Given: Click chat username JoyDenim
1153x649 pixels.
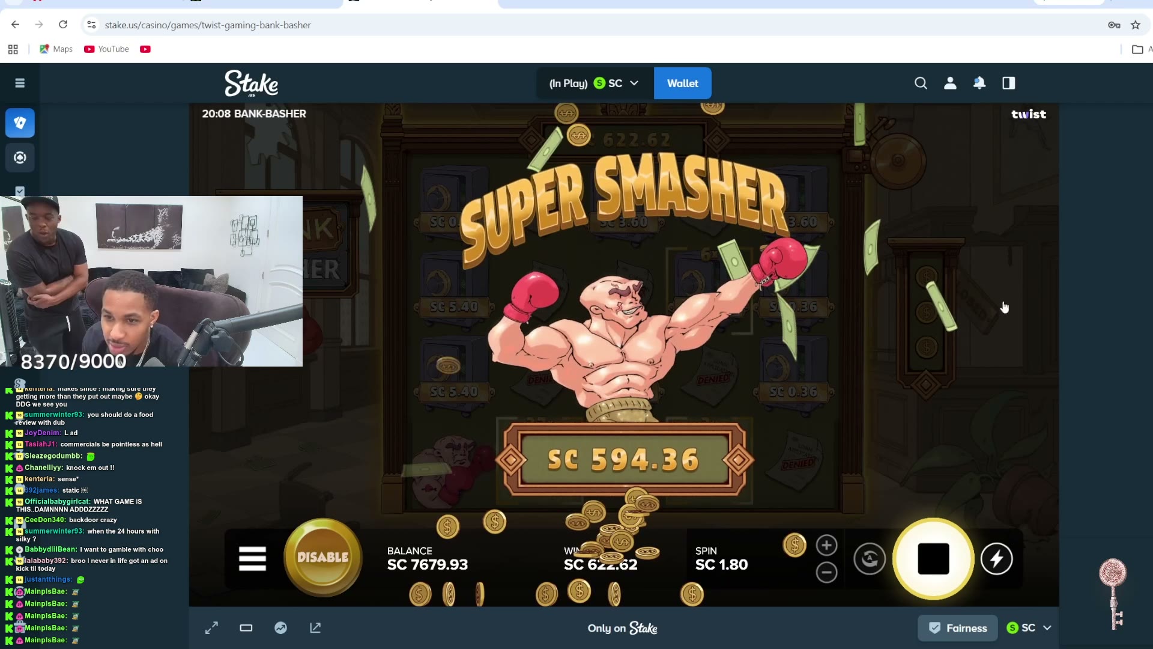Looking at the screenshot, I should pos(43,433).
